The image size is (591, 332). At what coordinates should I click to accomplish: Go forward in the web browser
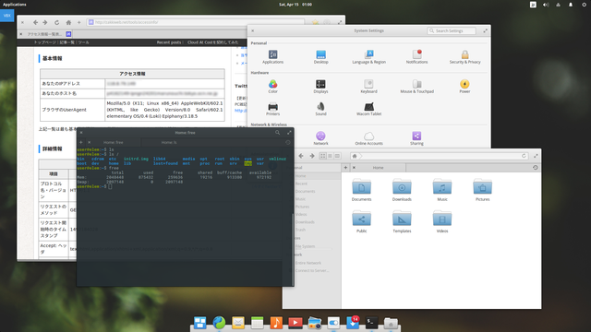[x=45, y=22]
